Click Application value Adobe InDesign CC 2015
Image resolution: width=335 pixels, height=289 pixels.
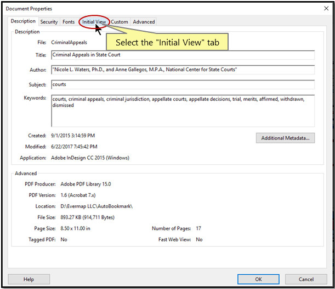90,158
